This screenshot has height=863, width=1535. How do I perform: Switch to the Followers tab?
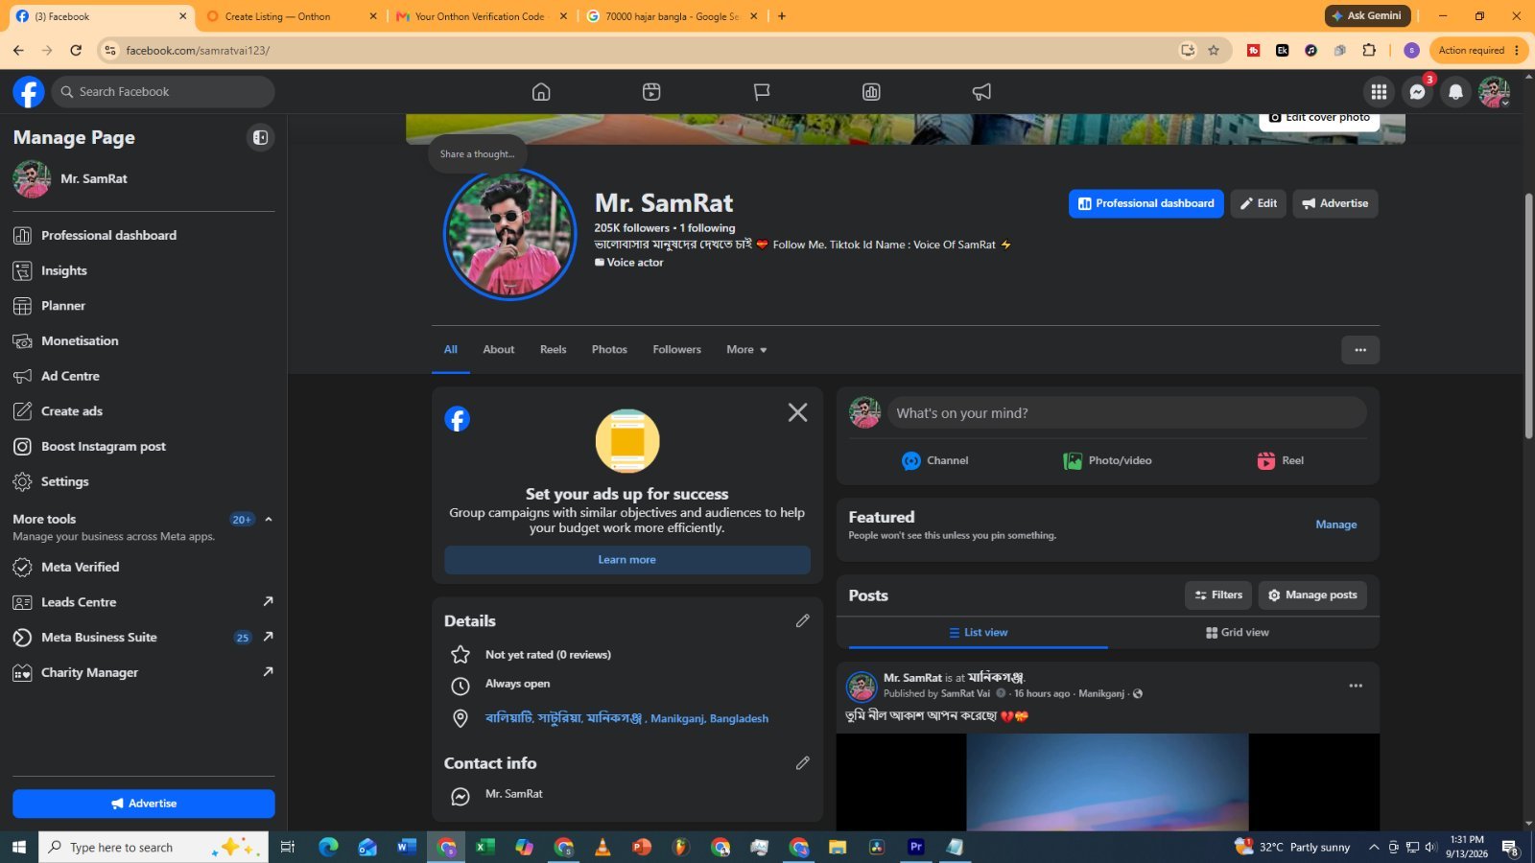(677, 350)
